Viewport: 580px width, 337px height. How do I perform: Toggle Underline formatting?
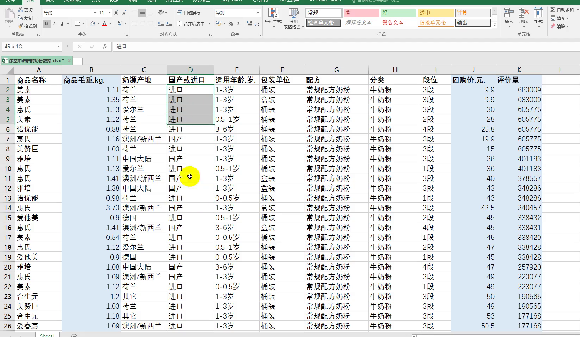click(62, 23)
